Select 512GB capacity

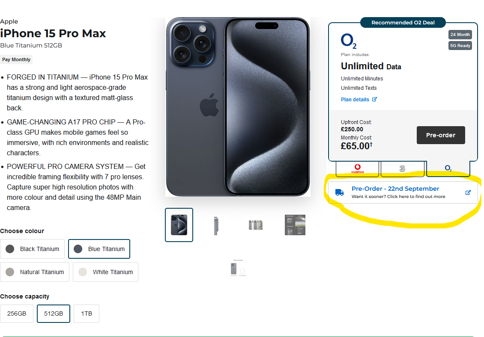click(x=54, y=313)
